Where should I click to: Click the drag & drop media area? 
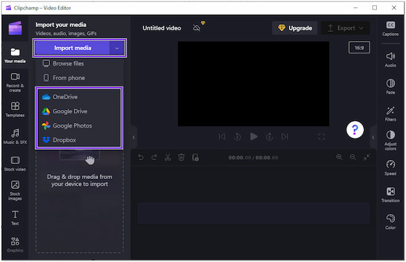(79, 201)
